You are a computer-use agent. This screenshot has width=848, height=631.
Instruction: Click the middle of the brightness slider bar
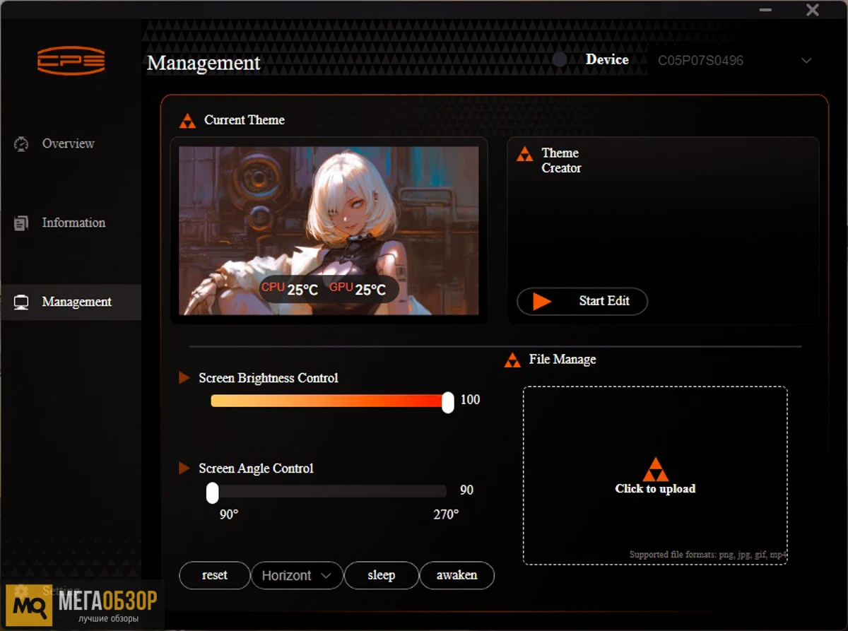[x=329, y=401]
